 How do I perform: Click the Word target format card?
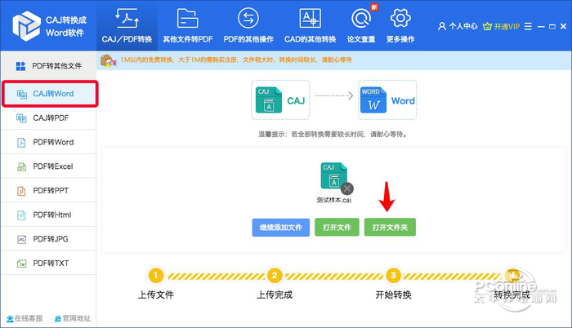[x=387, y=100]
